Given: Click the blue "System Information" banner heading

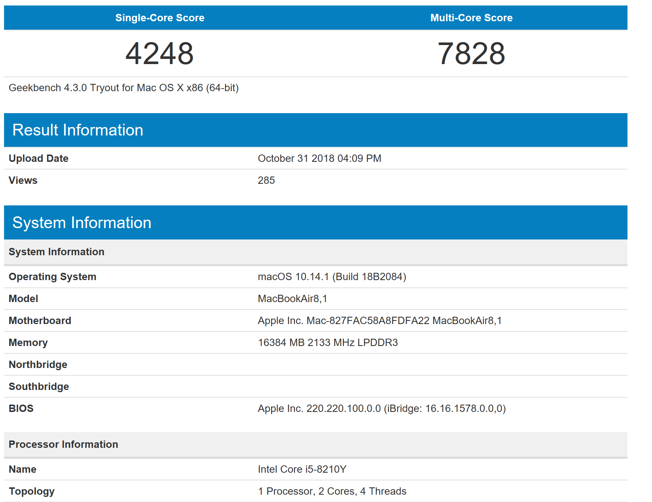Looking at the screenshot, I should [82, 223].
